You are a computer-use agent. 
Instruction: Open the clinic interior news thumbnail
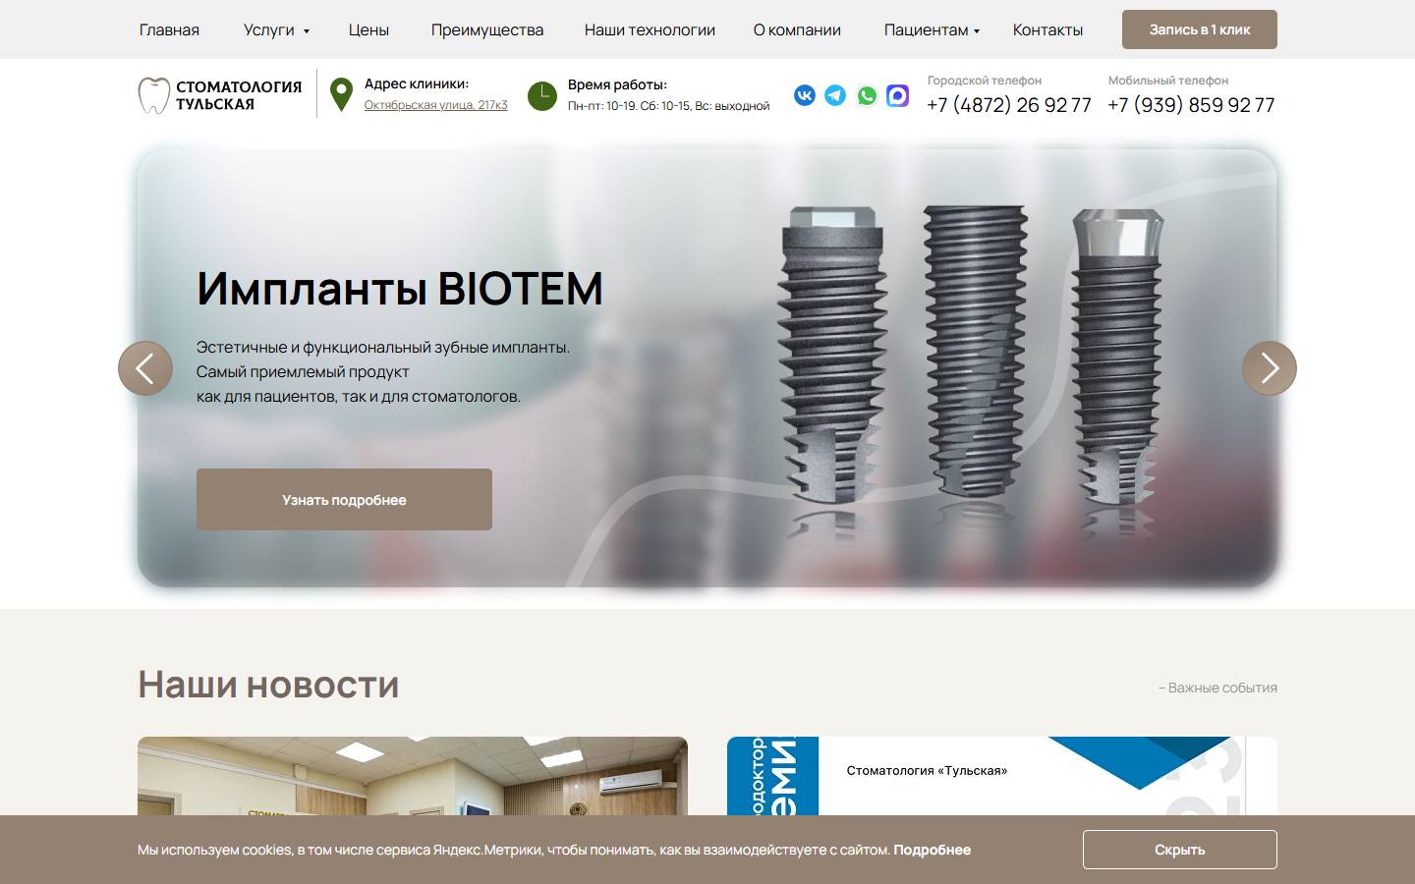(413, 776)
